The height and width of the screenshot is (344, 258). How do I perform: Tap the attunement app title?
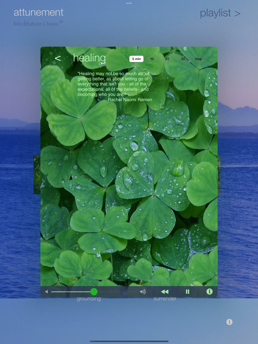pyautogui.click(x=38, y=12)
